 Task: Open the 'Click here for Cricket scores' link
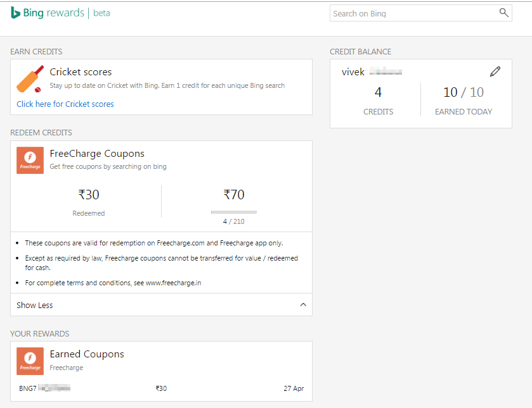65,104
